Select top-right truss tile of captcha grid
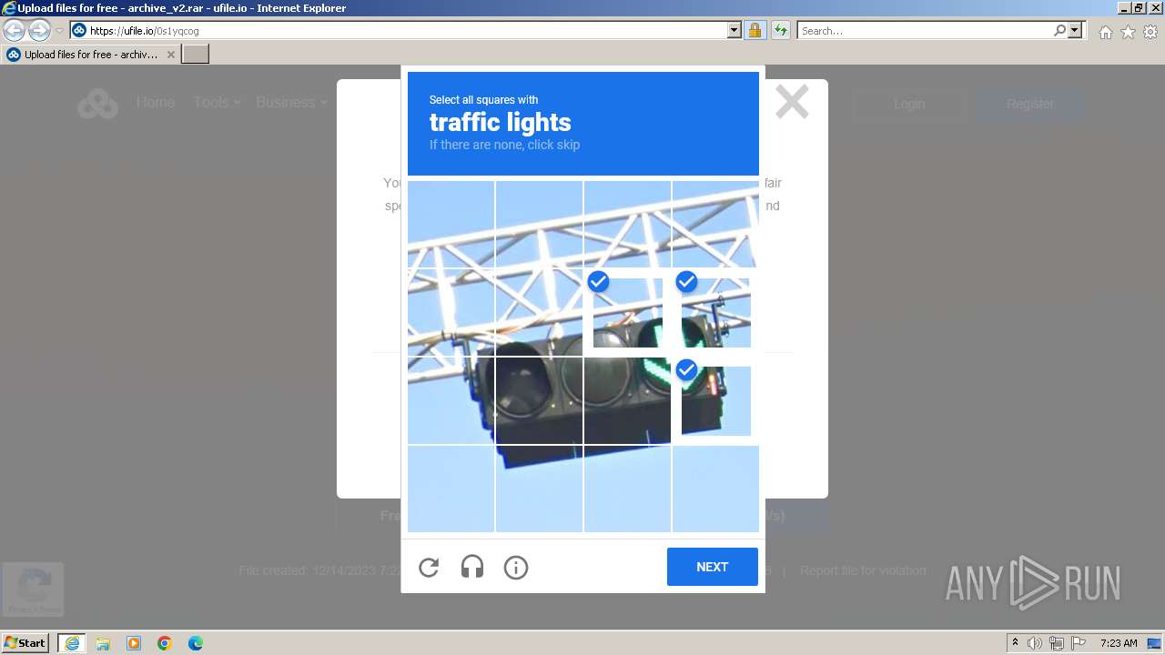1165x655 pixels. click(x=715, y=224)
